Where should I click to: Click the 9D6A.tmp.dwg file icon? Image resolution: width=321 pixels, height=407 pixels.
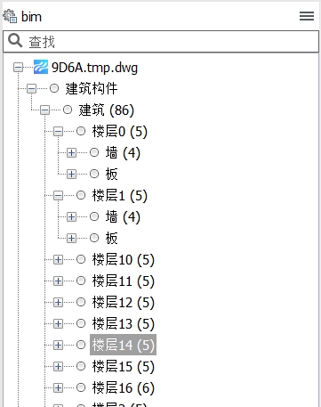(x=41, y=67)
